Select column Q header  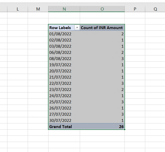(x=155, y=9)
